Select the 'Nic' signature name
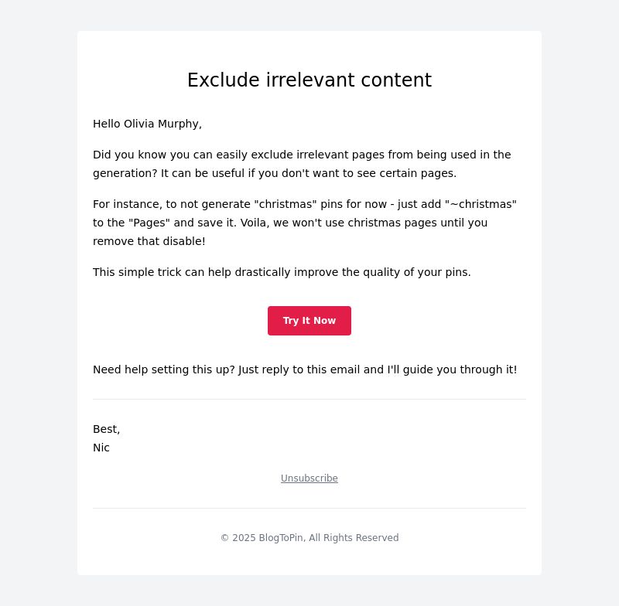The width and height of the screenshot is (619, 606). pyautogui.click(x=101, y=448)
